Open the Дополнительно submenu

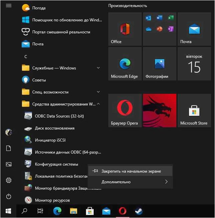tap(130, 182)
